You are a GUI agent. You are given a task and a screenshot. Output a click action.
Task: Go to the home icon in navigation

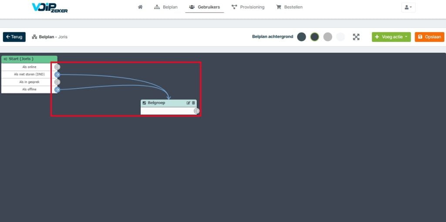coord(140,7)
